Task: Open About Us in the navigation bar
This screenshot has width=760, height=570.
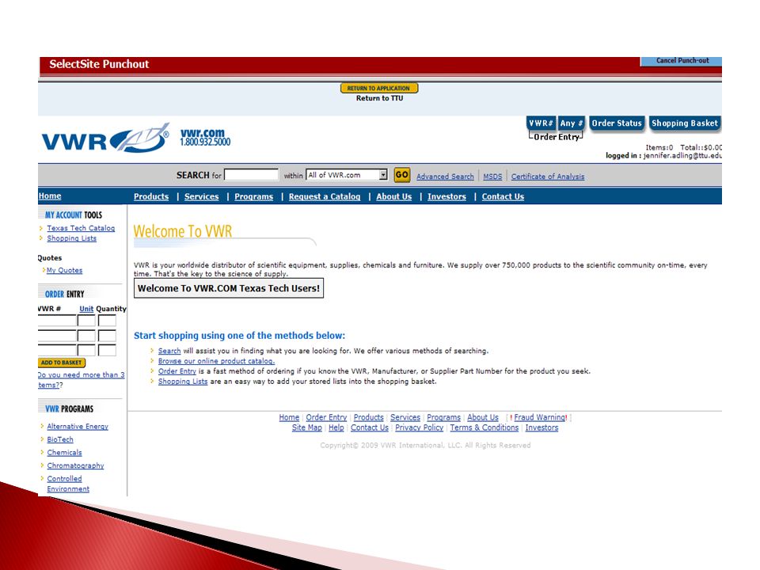Action: tap(394, 197)
